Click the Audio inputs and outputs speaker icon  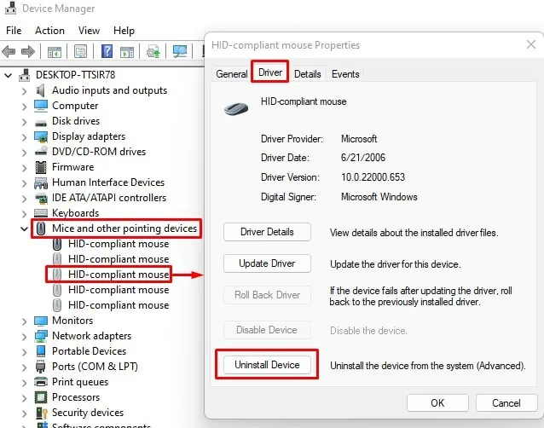(x=41, y=90)
